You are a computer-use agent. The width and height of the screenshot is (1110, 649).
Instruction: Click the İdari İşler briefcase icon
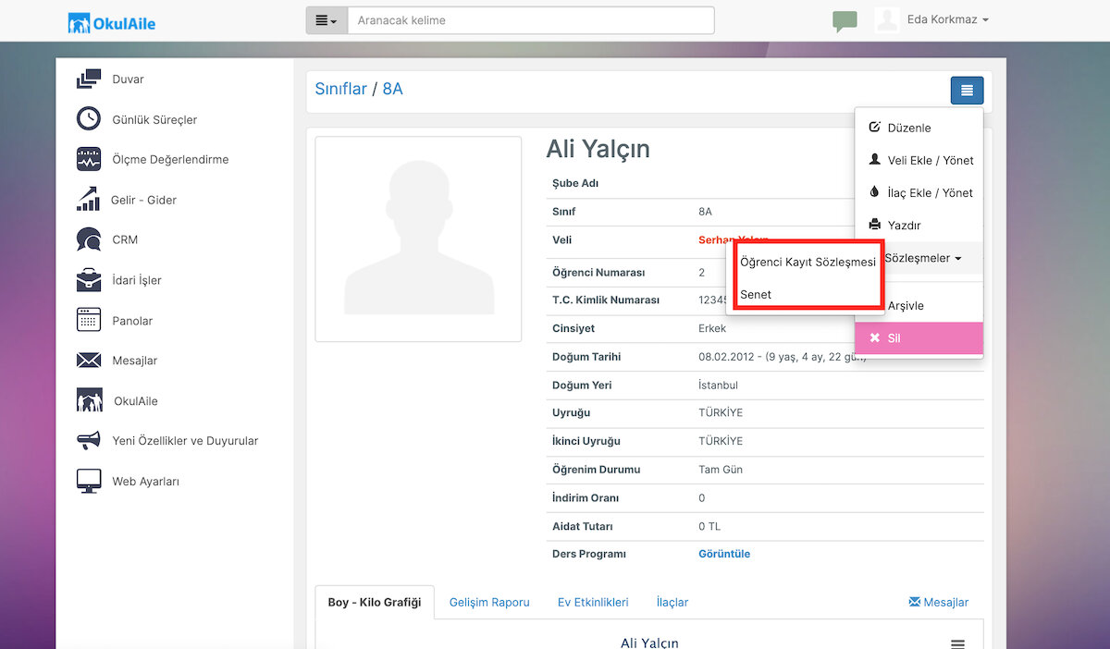coord(89,280)
